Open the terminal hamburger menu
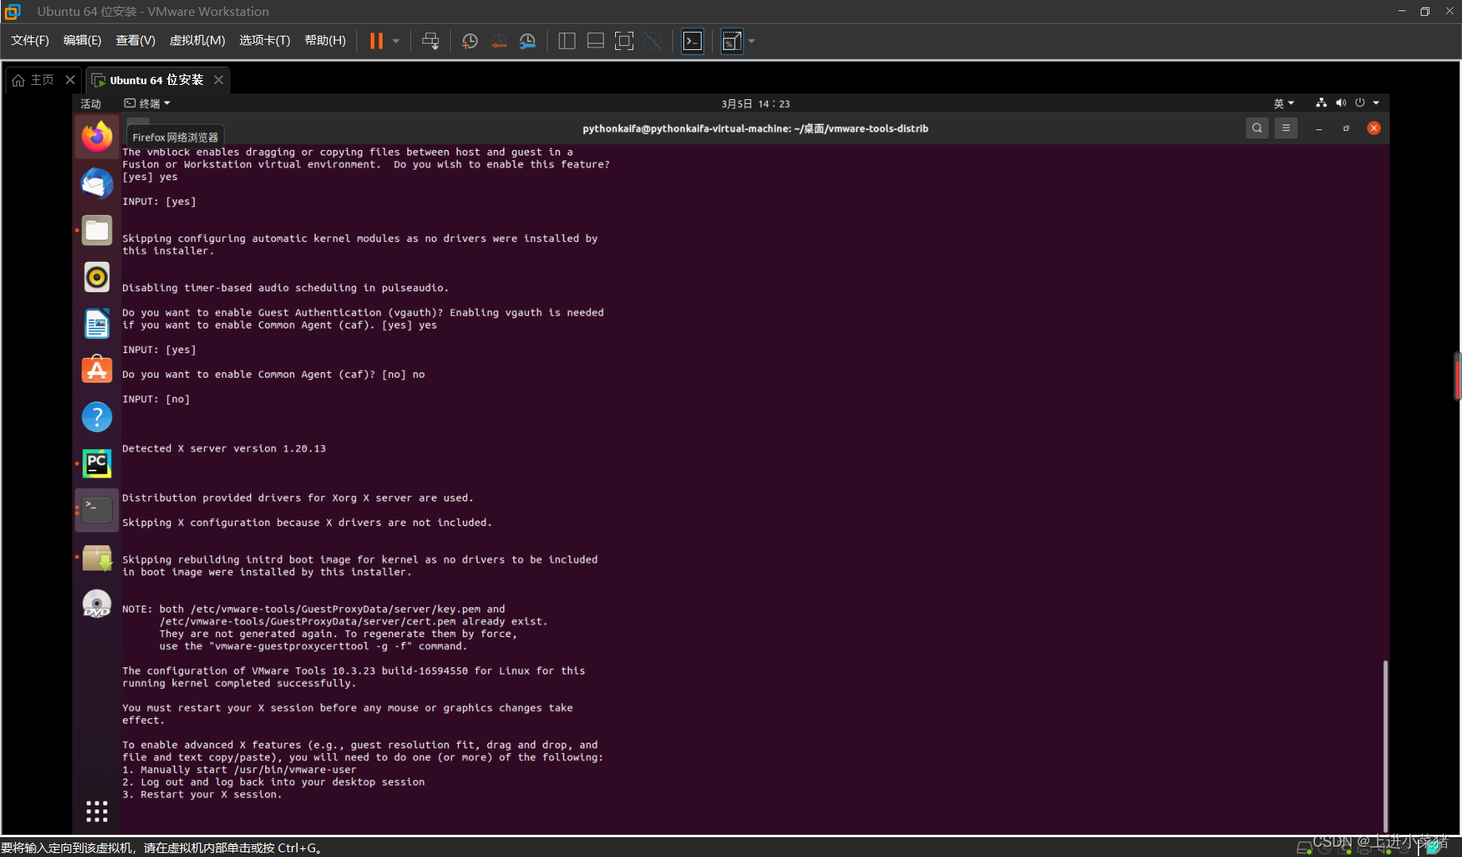 click(x=1286, y=128)
